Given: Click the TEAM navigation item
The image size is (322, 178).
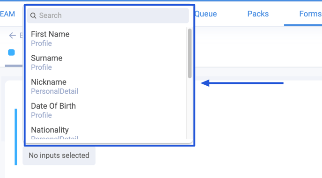Looking at the screenshot, I should point(7,14).
